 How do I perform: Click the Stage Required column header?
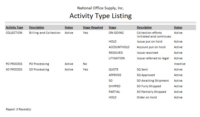click(93, 27)
